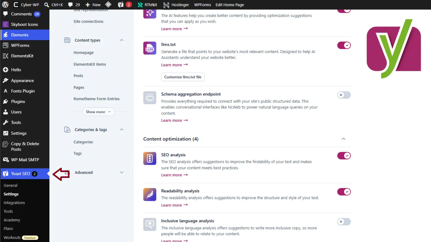Open Fonts Plugin in sidebar
The image size is (431, 242).
pos(25,91)
